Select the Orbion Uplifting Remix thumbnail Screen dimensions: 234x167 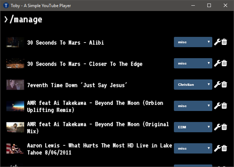pos(15,106)
